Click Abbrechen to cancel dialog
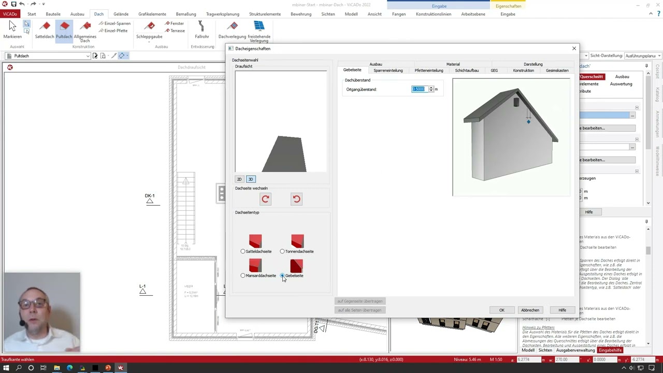This screenshot has height=373, width=663. point(530,310)
